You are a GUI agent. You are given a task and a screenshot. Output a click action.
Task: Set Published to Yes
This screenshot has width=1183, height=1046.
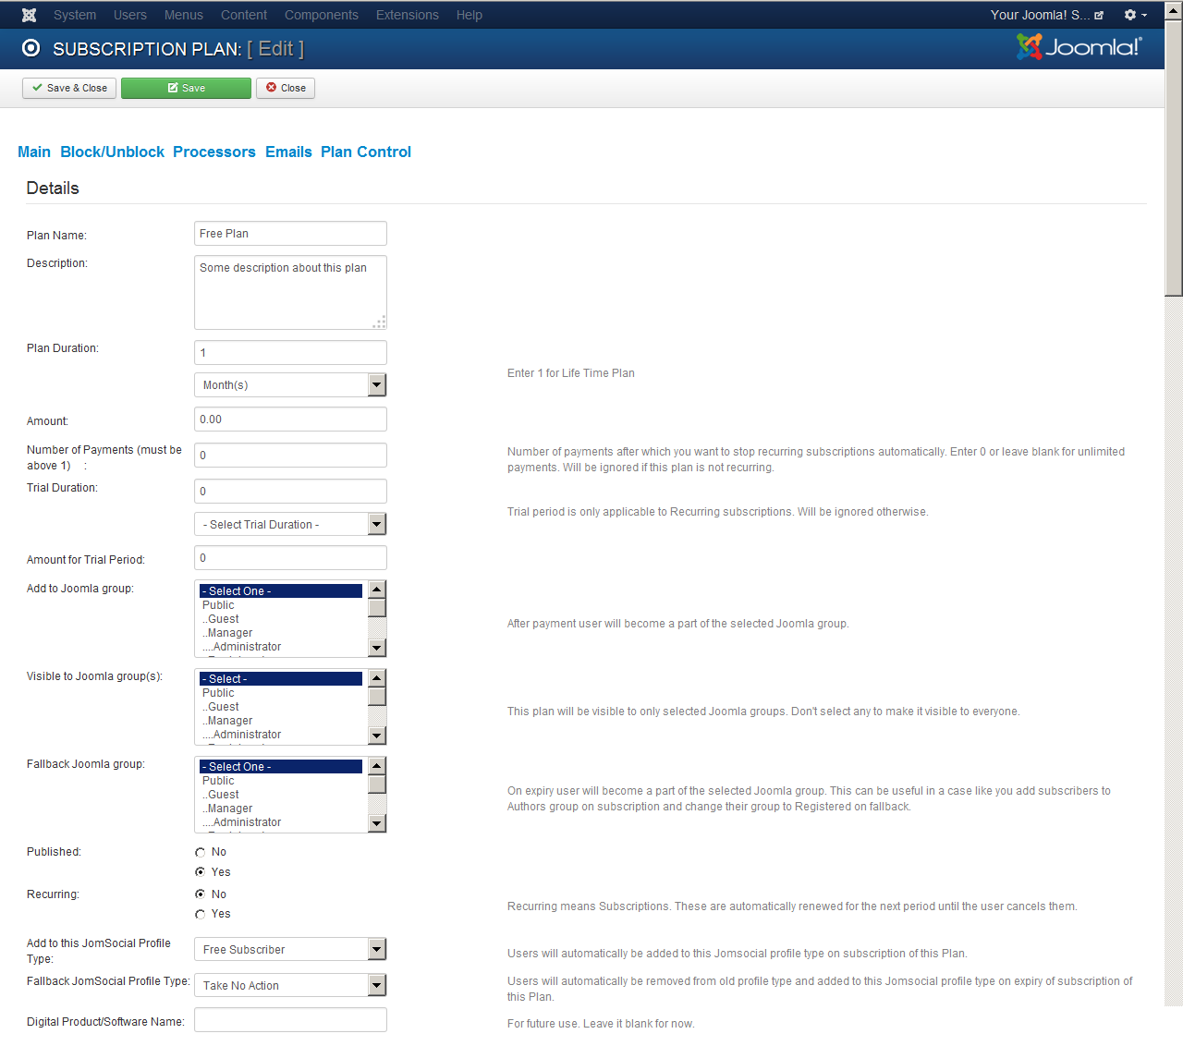[x=201, y=872]
